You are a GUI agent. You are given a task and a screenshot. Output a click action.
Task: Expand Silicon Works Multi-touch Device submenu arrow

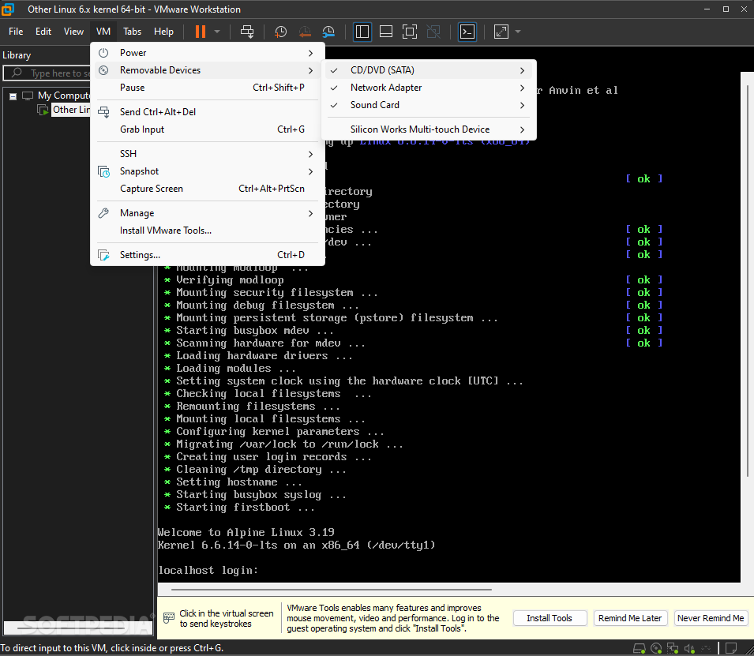click(522, 129)
